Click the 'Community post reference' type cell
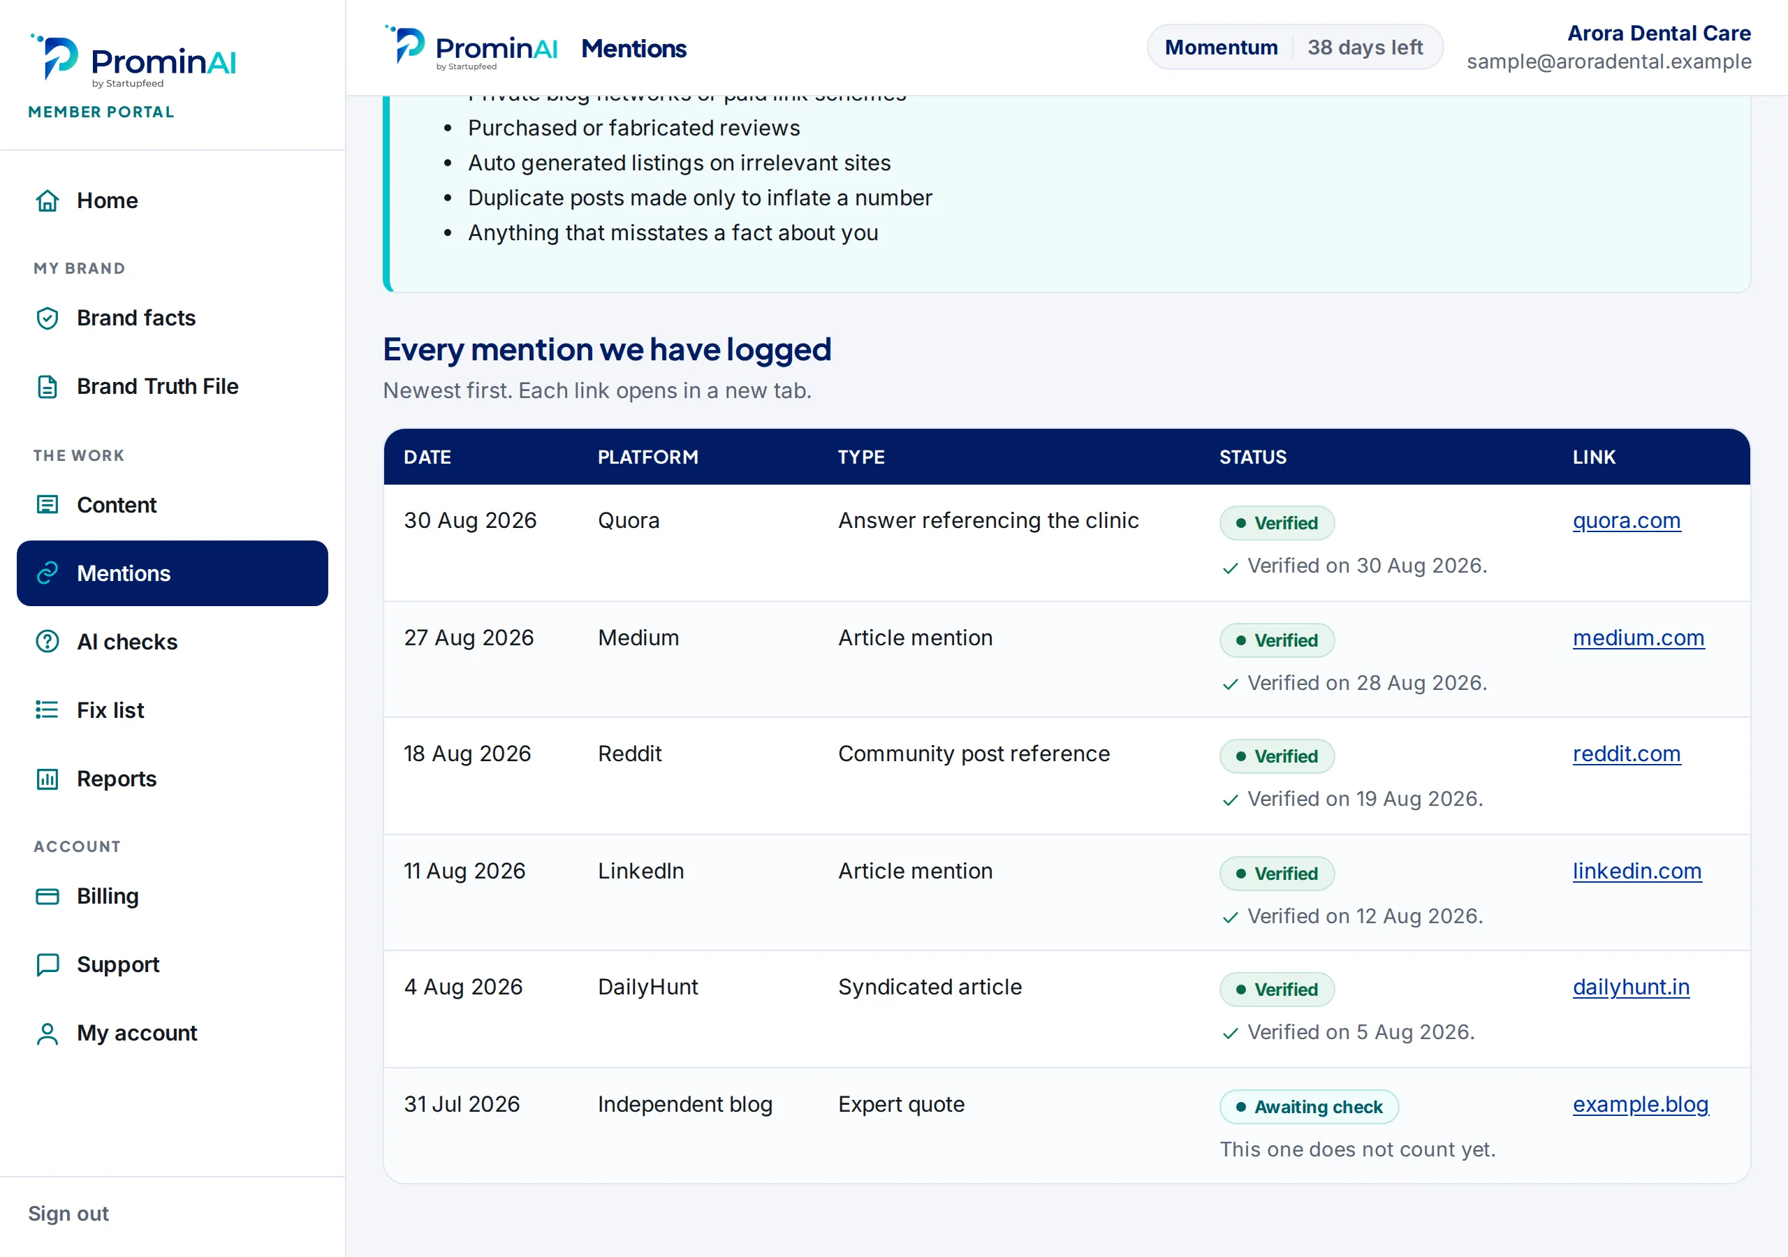Viewport: 1788px width, 1257px height. pyautogui.click(x=974, y=754)
